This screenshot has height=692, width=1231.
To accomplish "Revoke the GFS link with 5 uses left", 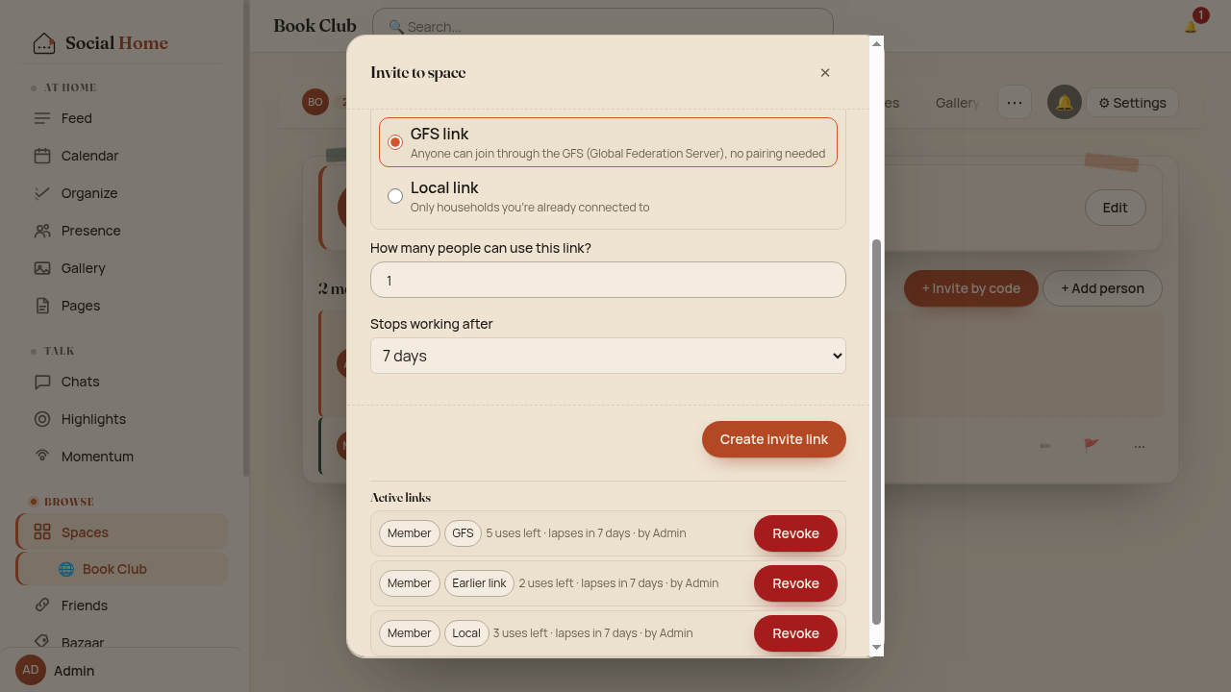I will (795, 533).
